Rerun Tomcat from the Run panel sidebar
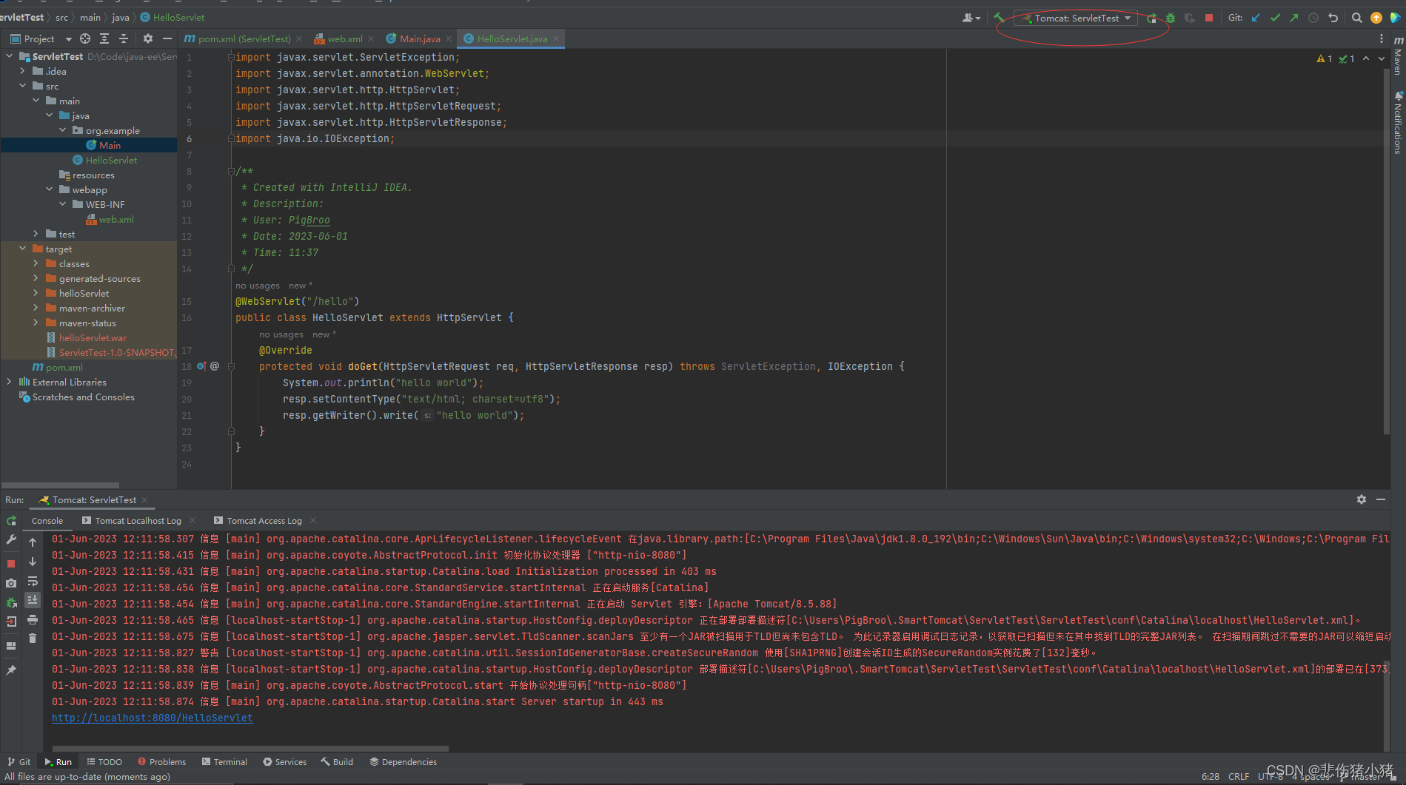 11,521
